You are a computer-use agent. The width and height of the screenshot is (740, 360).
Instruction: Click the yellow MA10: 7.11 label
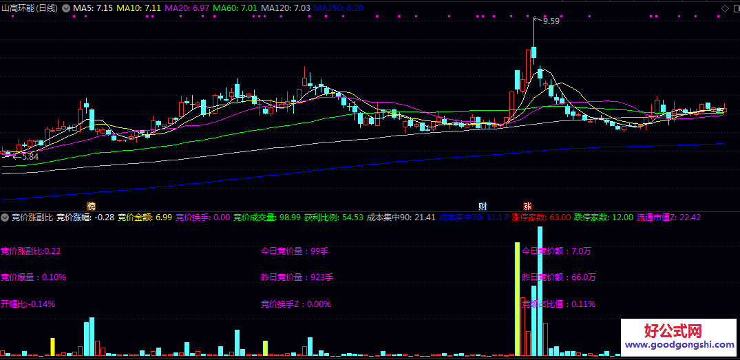(139, 8)
